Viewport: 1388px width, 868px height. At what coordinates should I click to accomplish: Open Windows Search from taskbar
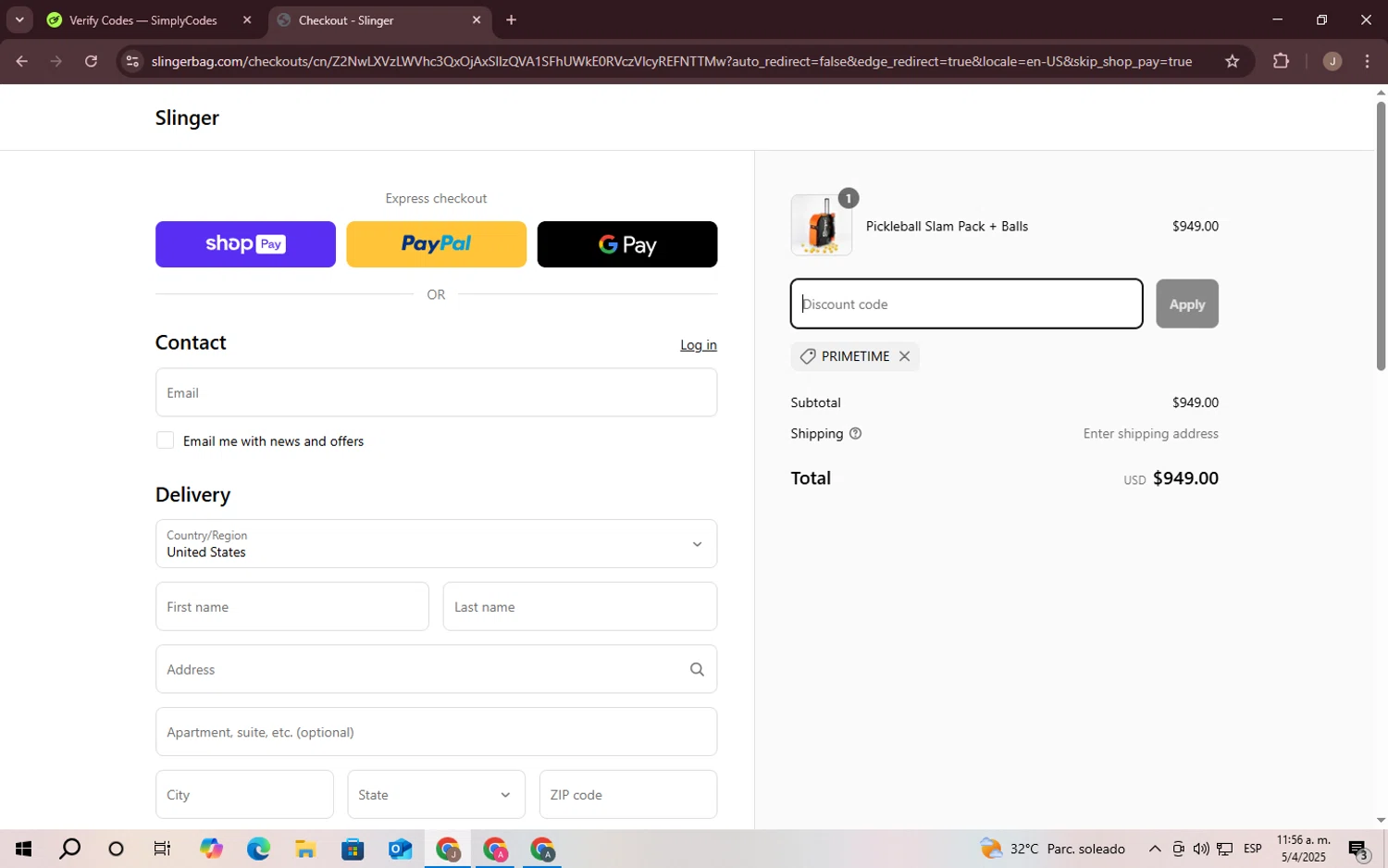70,849
